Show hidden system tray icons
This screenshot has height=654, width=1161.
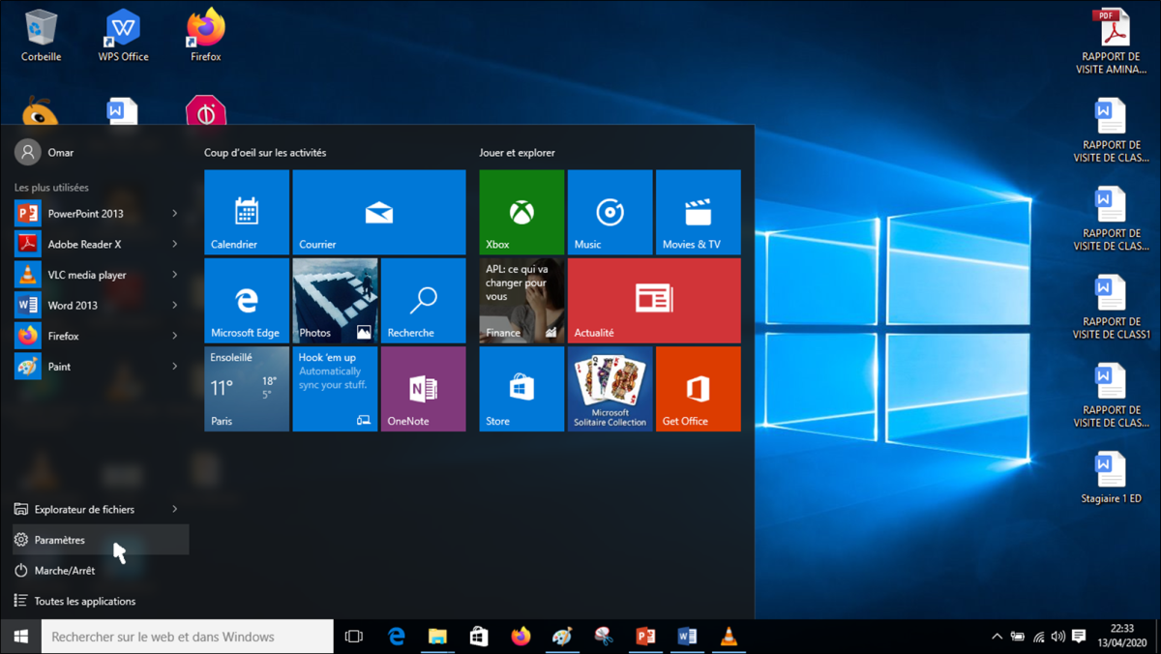(x=997, y=637)
